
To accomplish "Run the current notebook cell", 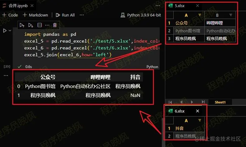I will coord(5,30).
